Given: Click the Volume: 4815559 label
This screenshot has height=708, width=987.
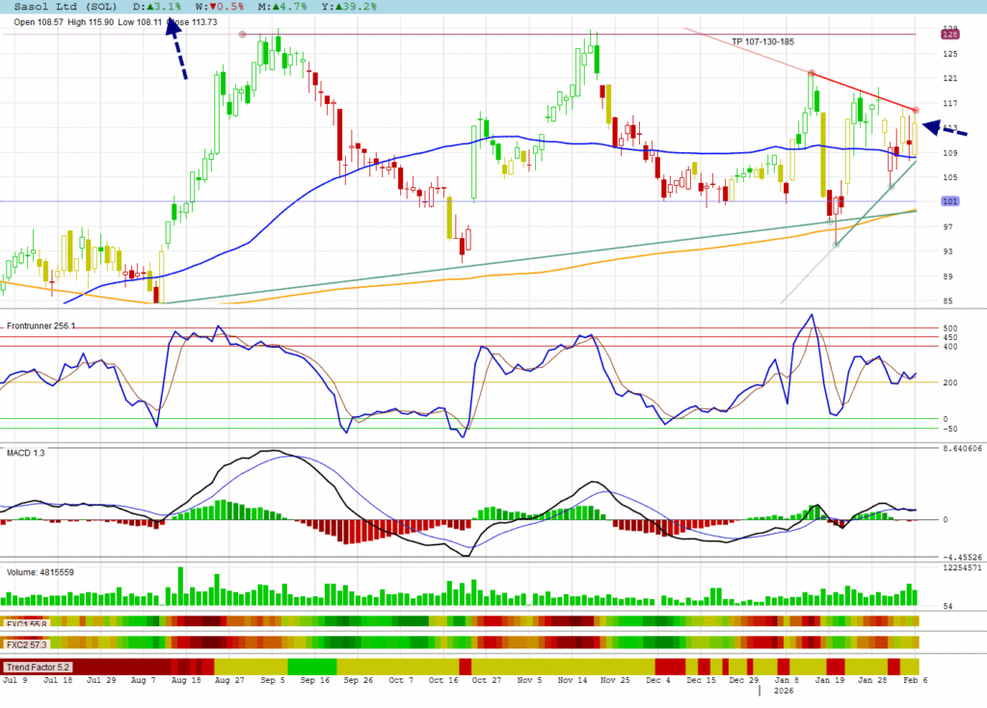Looking at the screenshot, I should coord(40,571).
